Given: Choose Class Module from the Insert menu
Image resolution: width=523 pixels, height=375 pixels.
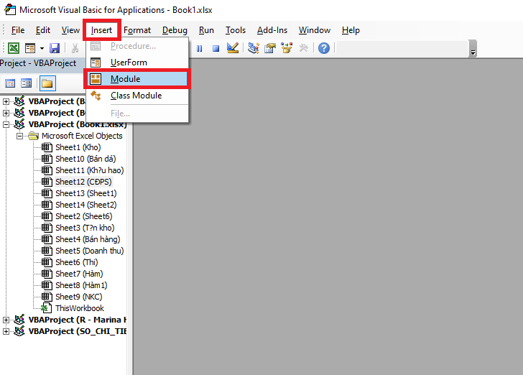Looking at the screenshot, I should [137, 96].
